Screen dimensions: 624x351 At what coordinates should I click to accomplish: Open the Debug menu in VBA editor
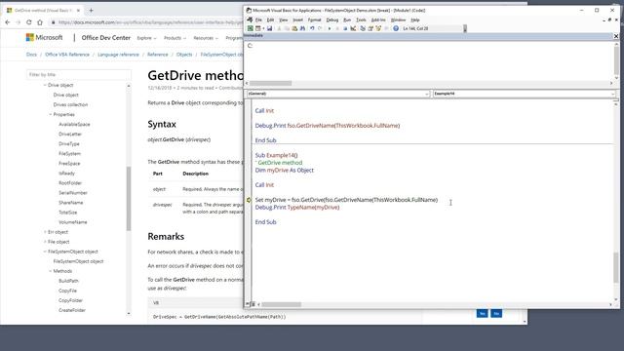331,19
